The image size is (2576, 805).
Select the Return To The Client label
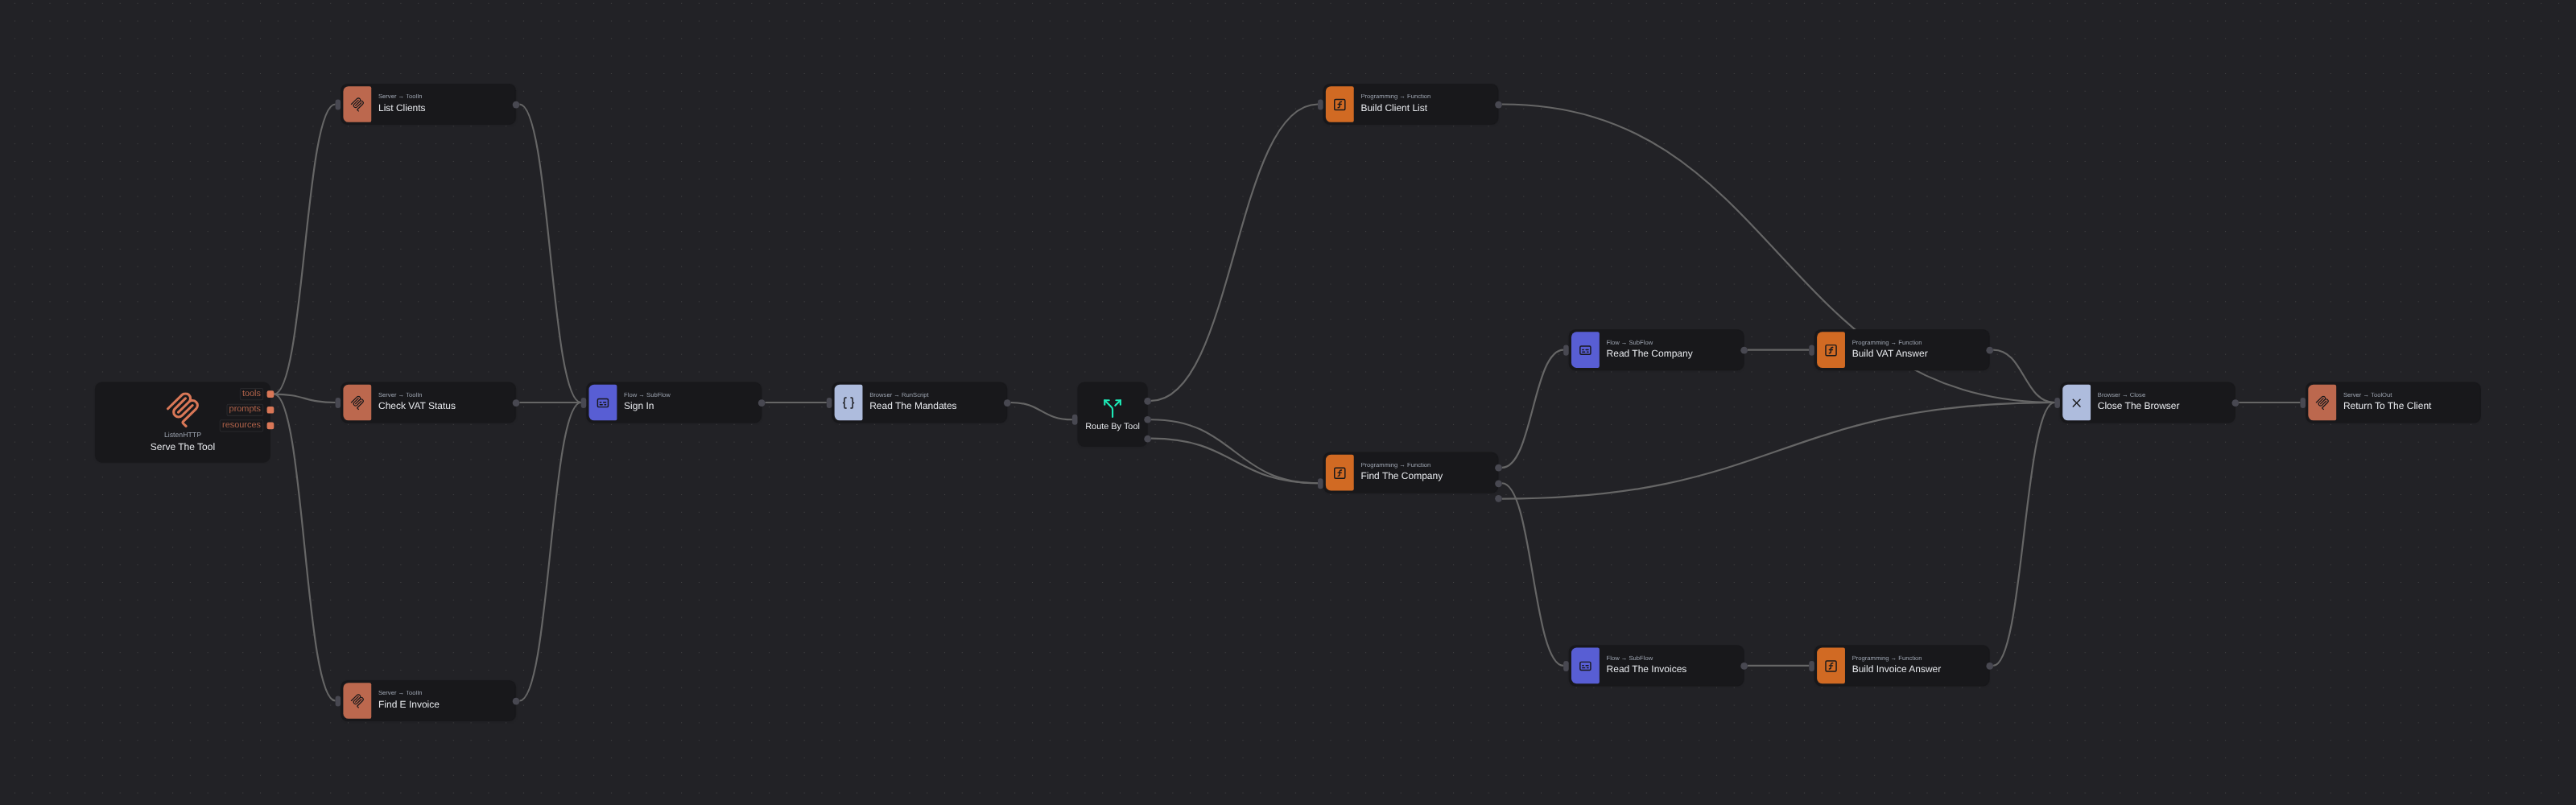2386,406
